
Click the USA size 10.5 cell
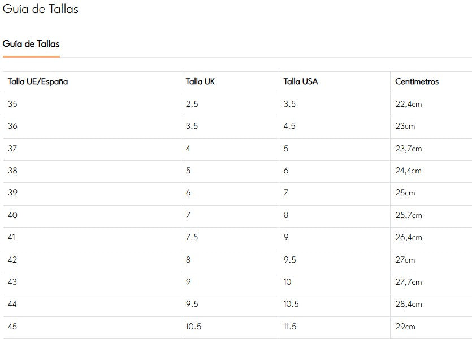point(291,304)
